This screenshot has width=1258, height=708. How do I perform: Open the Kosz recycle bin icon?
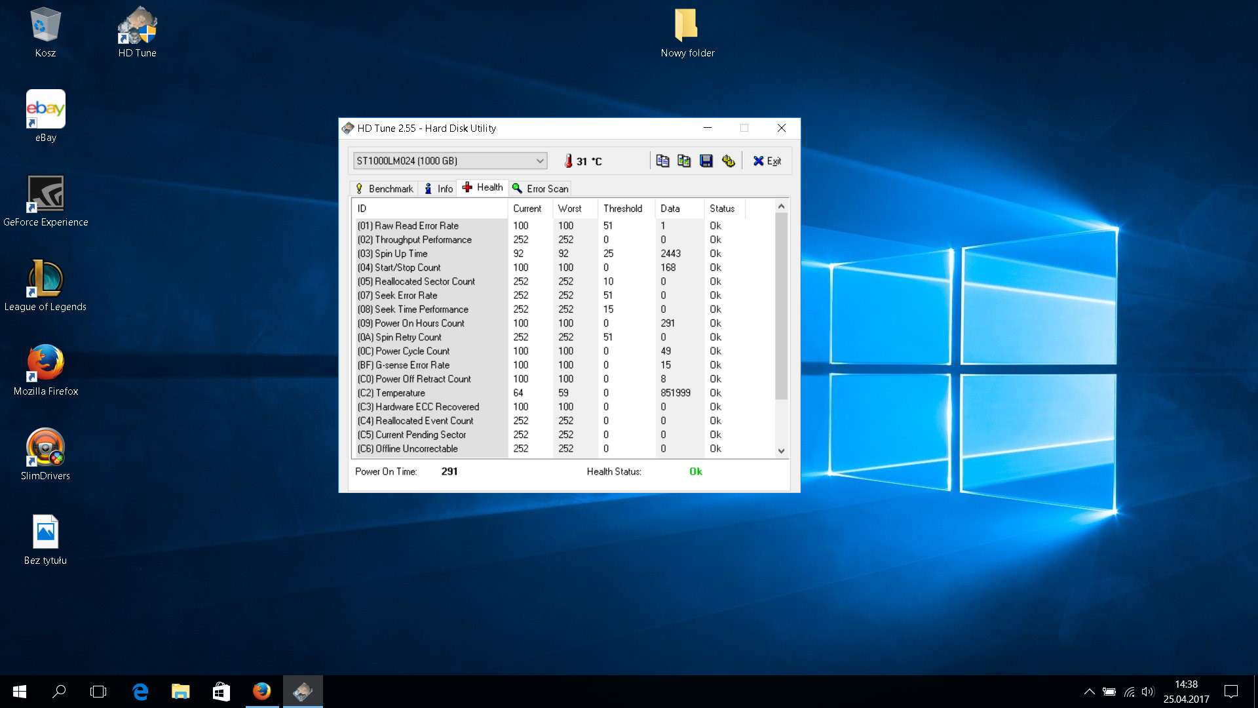pos(45,33)
